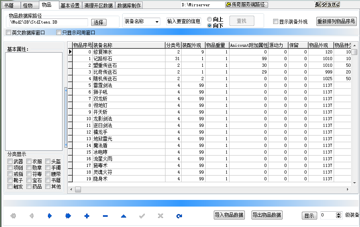Open 基本设置 tab
Viewport: 360px width, 227px height.
tap(70, 5)
